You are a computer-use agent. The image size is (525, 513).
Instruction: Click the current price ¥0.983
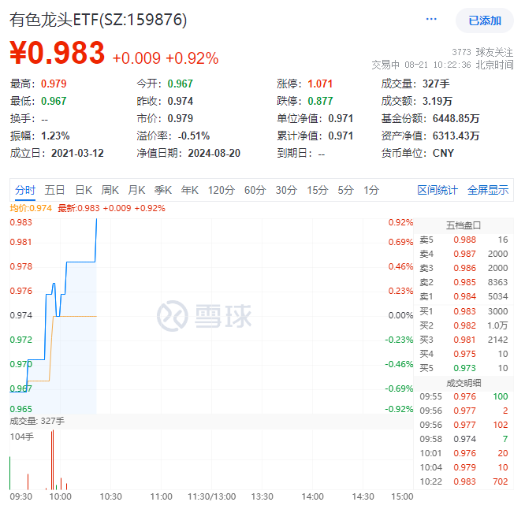pos(58,53)
